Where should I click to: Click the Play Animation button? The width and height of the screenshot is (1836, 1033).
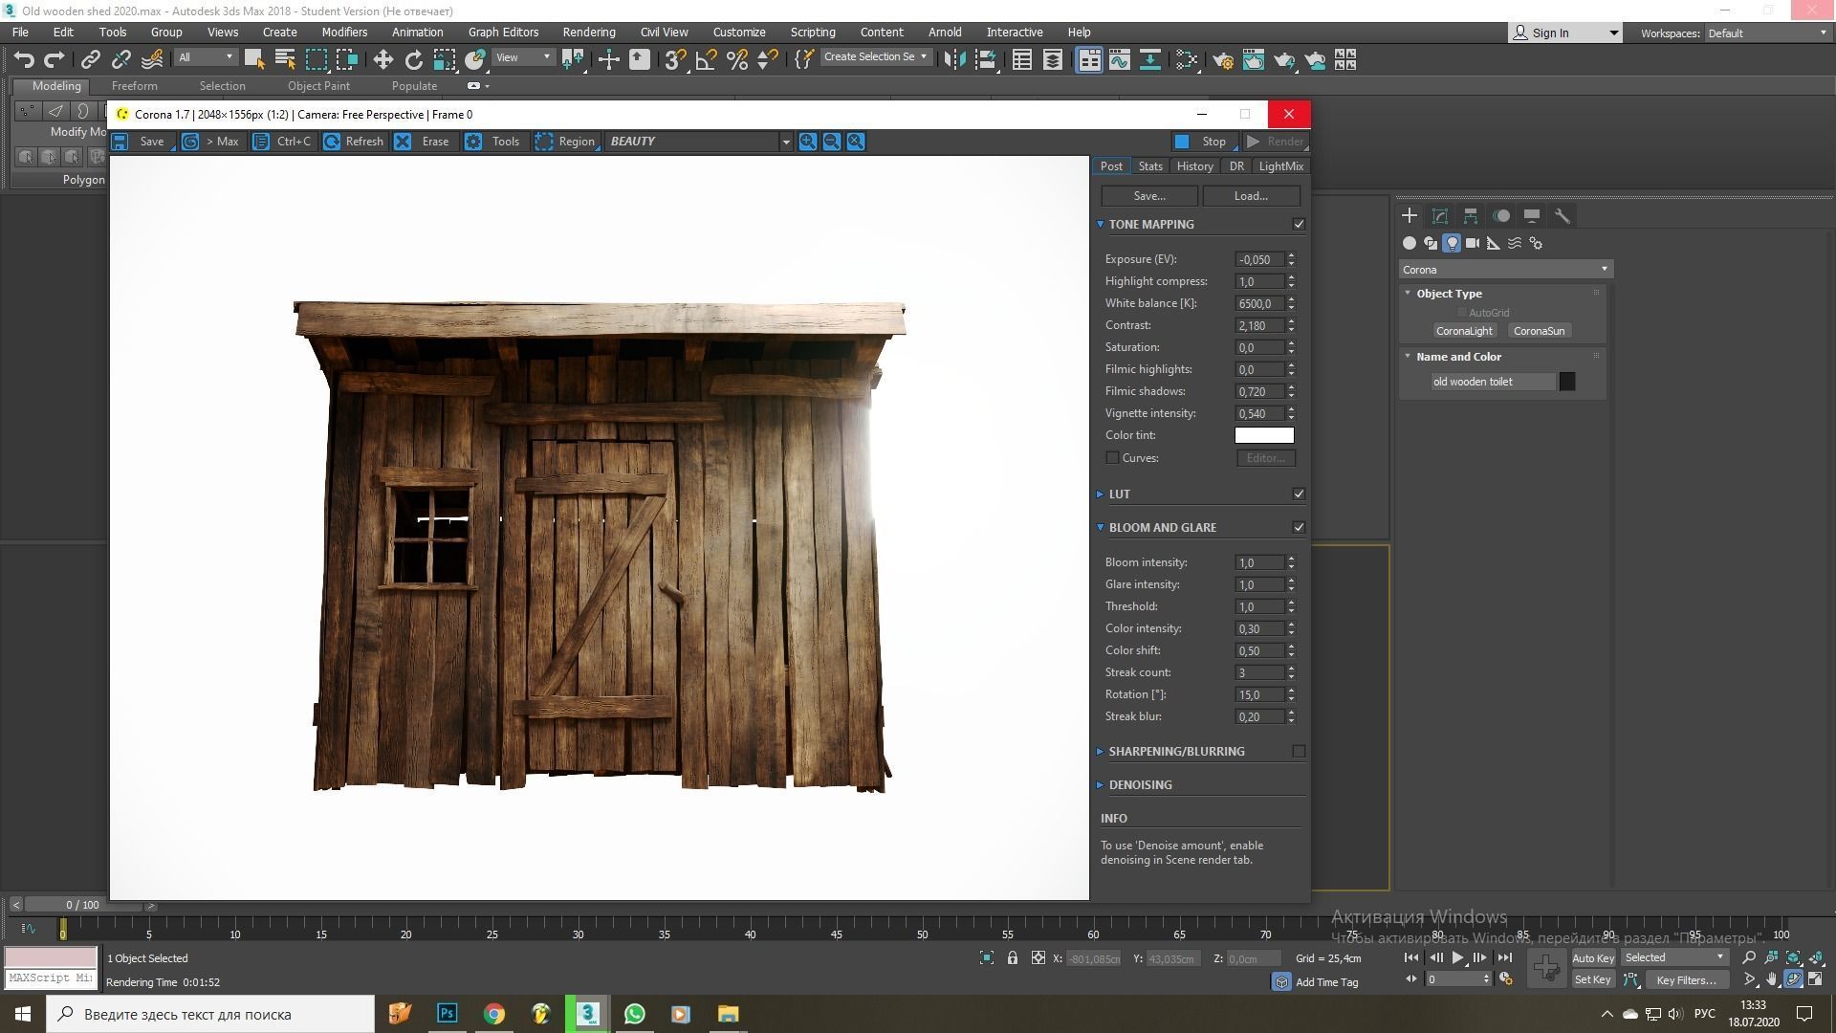coord(1457,957)
